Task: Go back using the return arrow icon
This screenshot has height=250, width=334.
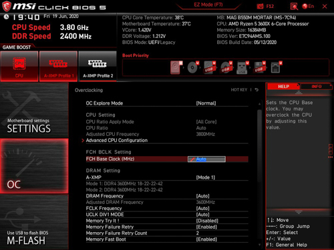Action: pos(257,90)
